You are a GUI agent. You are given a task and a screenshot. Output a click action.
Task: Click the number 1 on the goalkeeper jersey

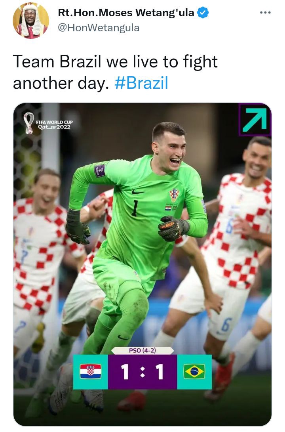135,208
